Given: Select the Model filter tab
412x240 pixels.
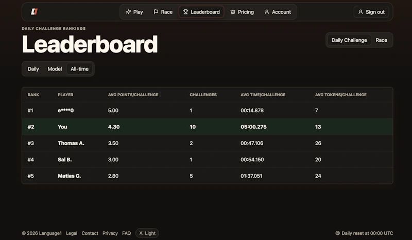Looking at the screenshot, I should tap(55, 69).
